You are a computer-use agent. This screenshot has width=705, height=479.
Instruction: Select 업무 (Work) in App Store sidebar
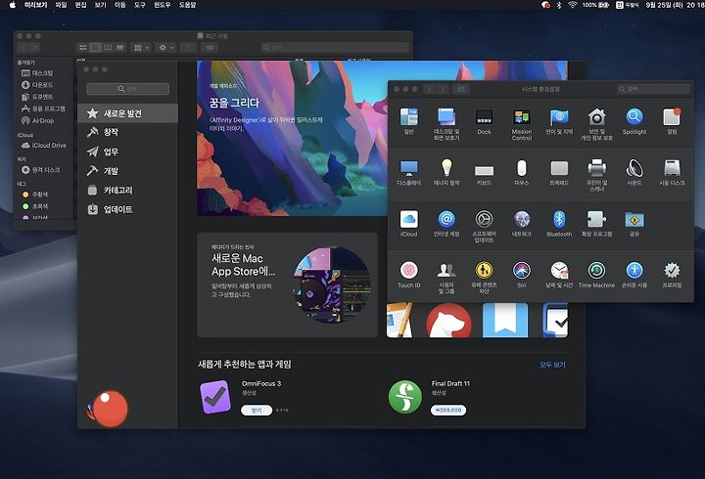127,152
